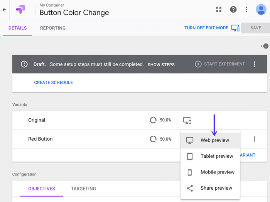This screenshot has width=270, height=202.
Task: Click the Draft warning exclamation icon
Action: tap(24, 64)
